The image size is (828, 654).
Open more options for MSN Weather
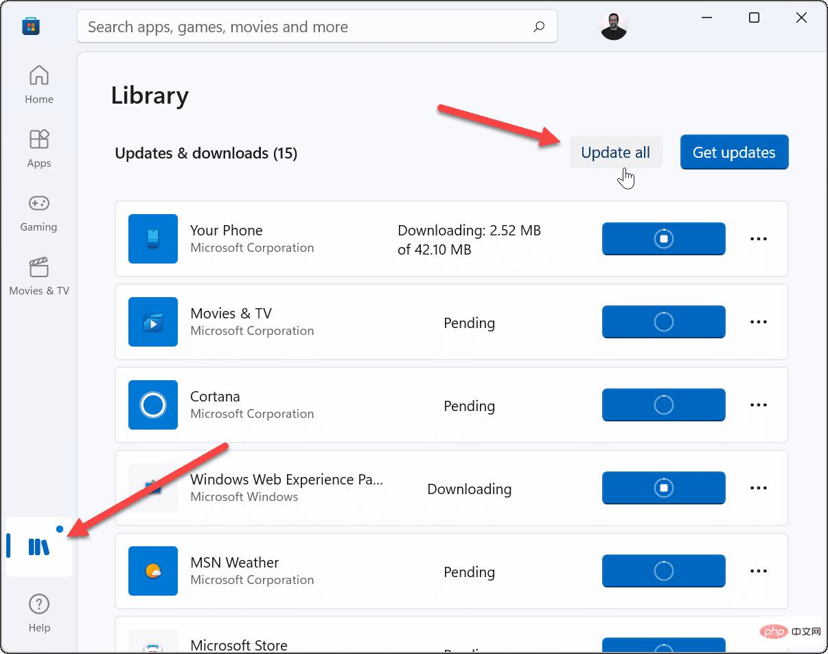(759, 571)
